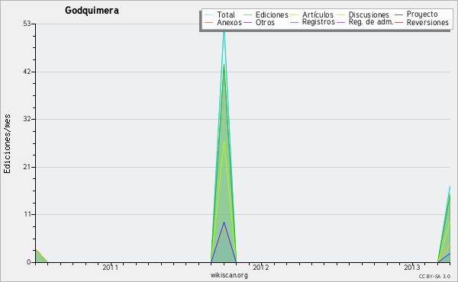Click the purple Otros legend line swatch
This screenshot has width=458, height=282.
247,22
